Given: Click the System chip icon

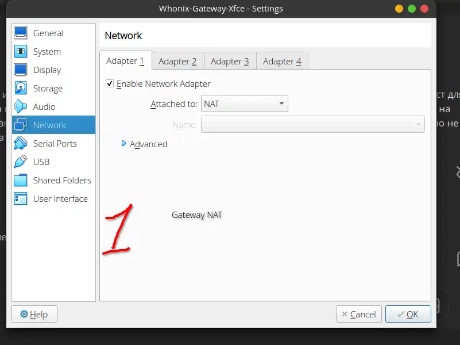Looking at the screenshot, I should 20,51.
